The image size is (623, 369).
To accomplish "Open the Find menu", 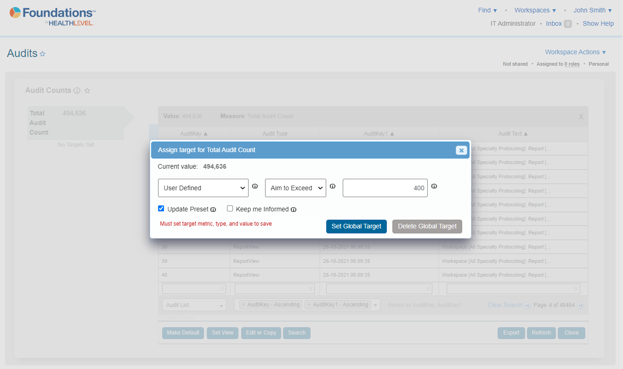I will point(487,10).
